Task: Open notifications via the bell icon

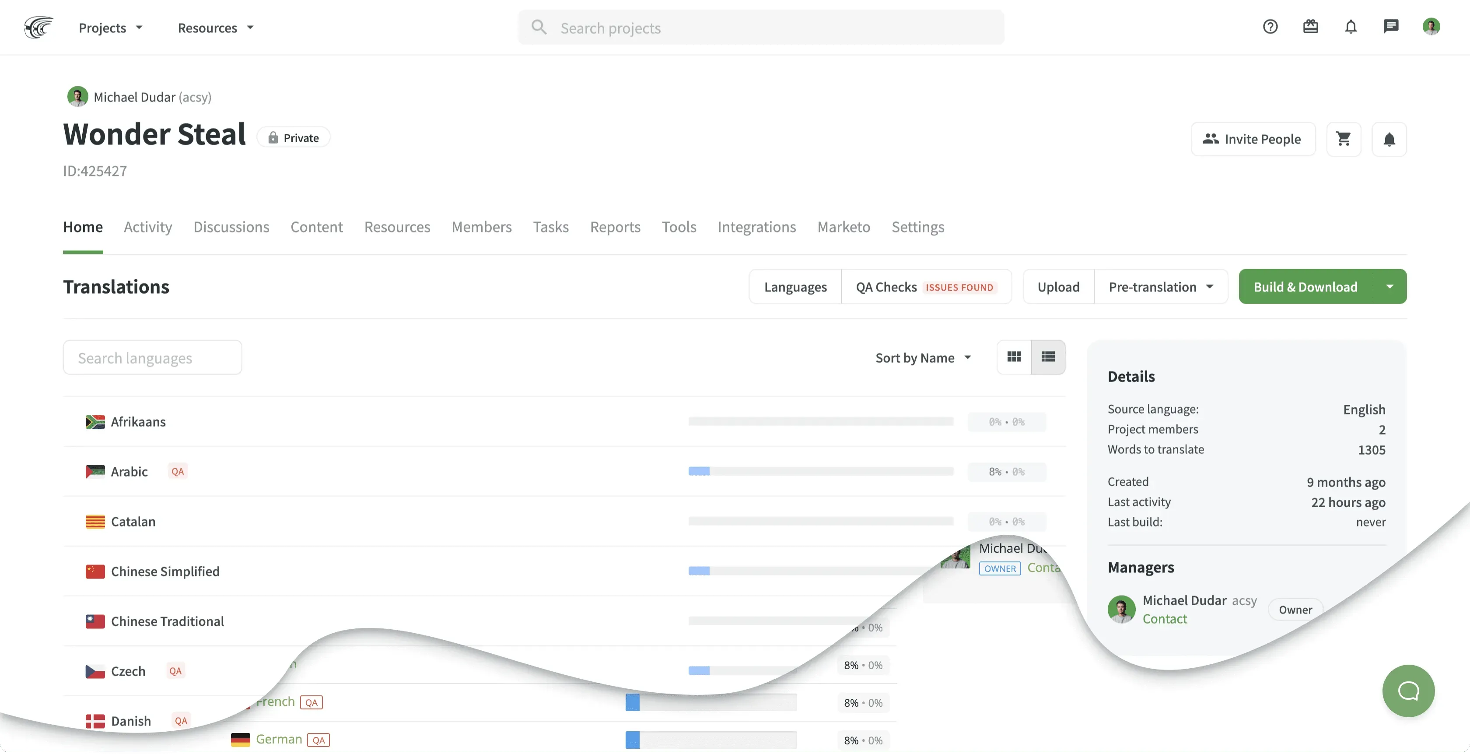Action: click(x=1351, y=27)
